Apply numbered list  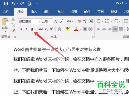click(x=107, y=21)
